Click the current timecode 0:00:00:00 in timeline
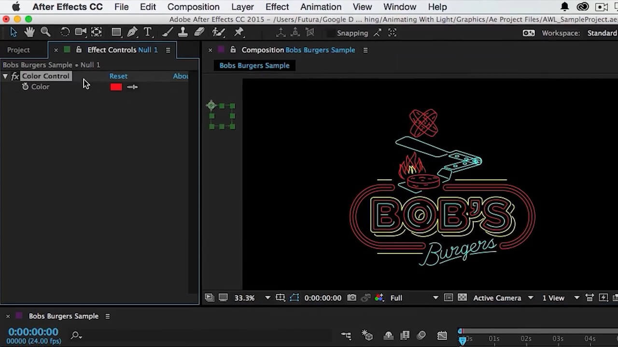Image resolution: width=618 pixels, height=347 pixels. (x=33, y=332)
